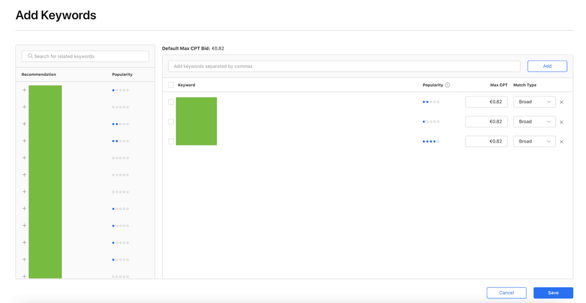Image resolution: width=586 pixels, height=303 pixels.
Task: Check the third keyword row checkbox
Action: [171, 142]
